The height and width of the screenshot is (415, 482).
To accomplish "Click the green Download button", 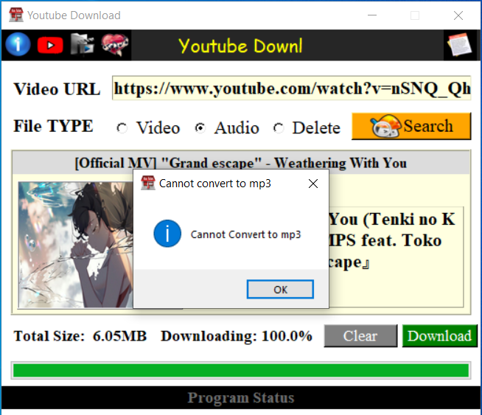I will (439, 335).
